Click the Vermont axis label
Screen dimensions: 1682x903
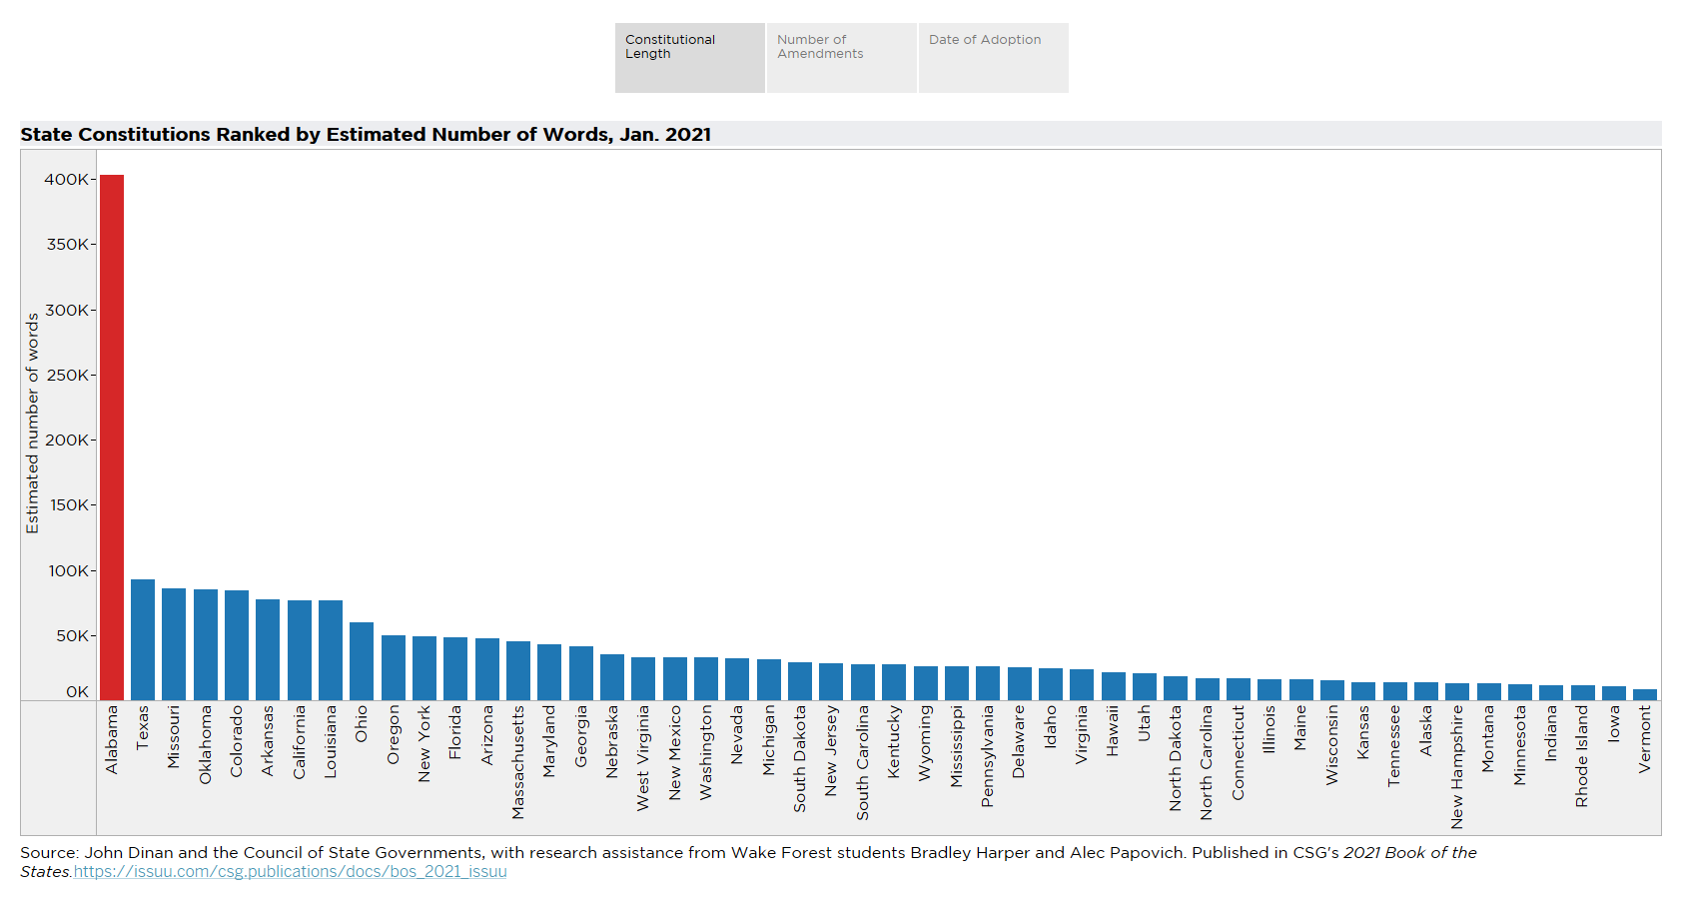1644,739
